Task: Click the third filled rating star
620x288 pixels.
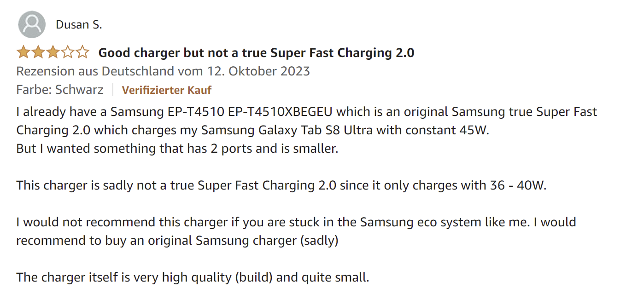Action: (53, 53)
